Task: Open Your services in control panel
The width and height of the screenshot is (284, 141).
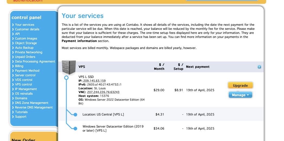Action: pos(24,25)
